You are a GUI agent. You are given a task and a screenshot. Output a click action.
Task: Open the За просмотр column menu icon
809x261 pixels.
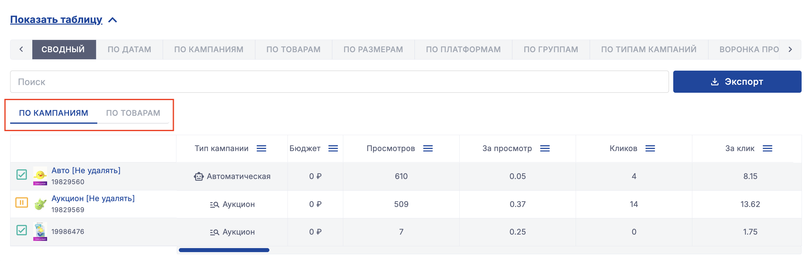pyautogui.click(x=545, y=148)
